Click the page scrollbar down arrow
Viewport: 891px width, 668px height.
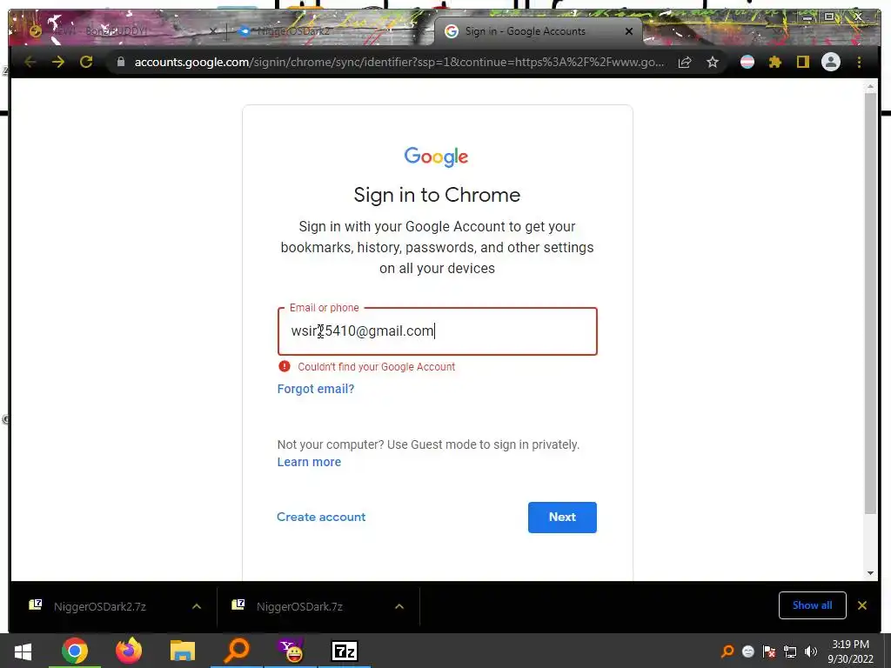870,573
